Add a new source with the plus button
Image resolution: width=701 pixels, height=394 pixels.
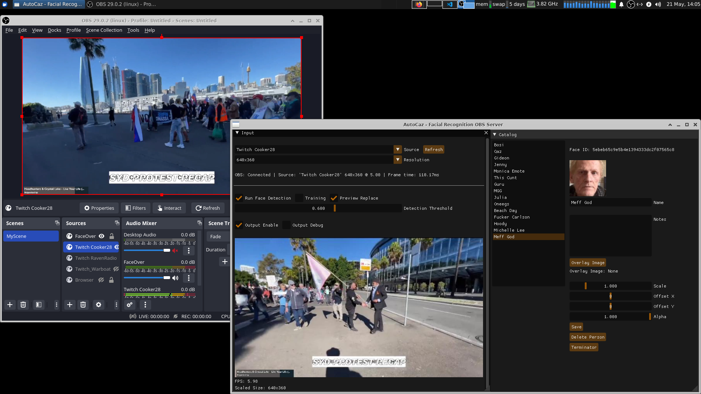(x=70, y=305)
